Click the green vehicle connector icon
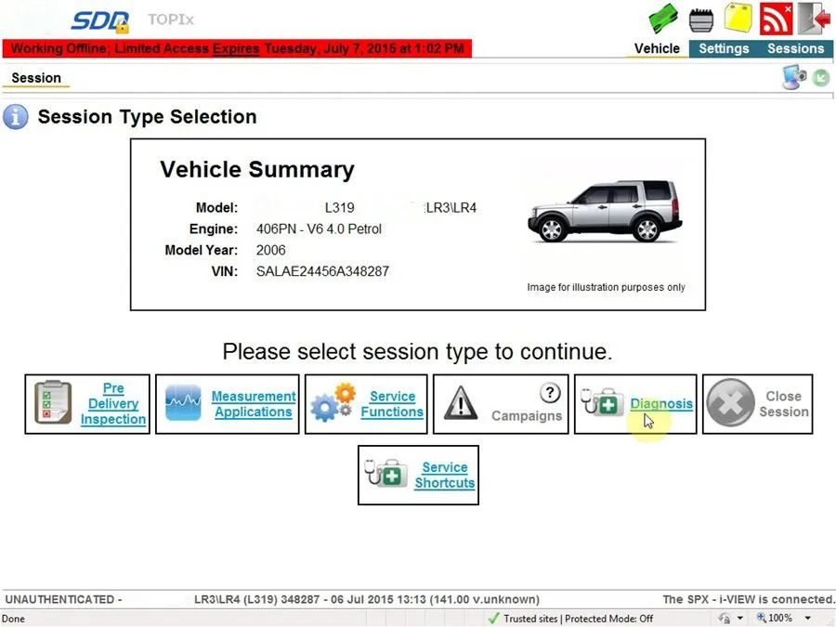This screenshot has height=627, width=836. [x=662, y=19]
